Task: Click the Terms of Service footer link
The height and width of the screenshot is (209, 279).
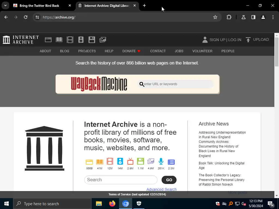Action: pyautogui.click(x=137, y=194)
